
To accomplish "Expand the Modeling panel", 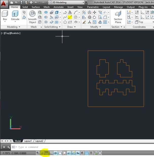I will 14,27.
